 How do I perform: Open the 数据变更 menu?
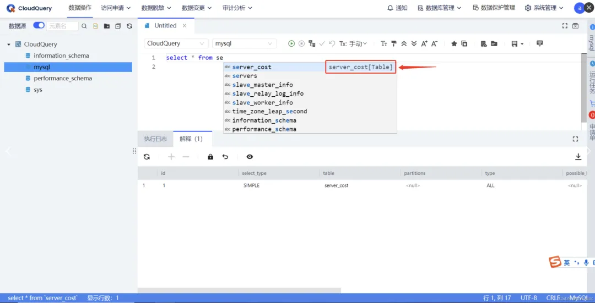click(197, 8)
